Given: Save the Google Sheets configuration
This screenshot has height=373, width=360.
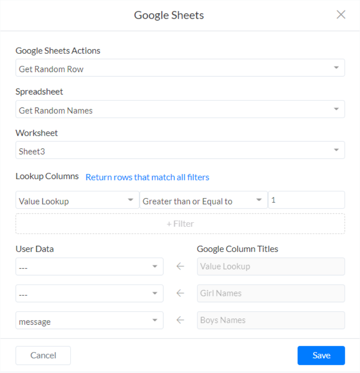Looking at the screenshot, I should [321, 356].
